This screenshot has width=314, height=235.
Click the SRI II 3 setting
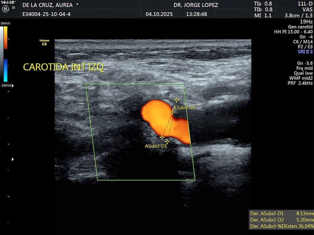coord(305,52)
